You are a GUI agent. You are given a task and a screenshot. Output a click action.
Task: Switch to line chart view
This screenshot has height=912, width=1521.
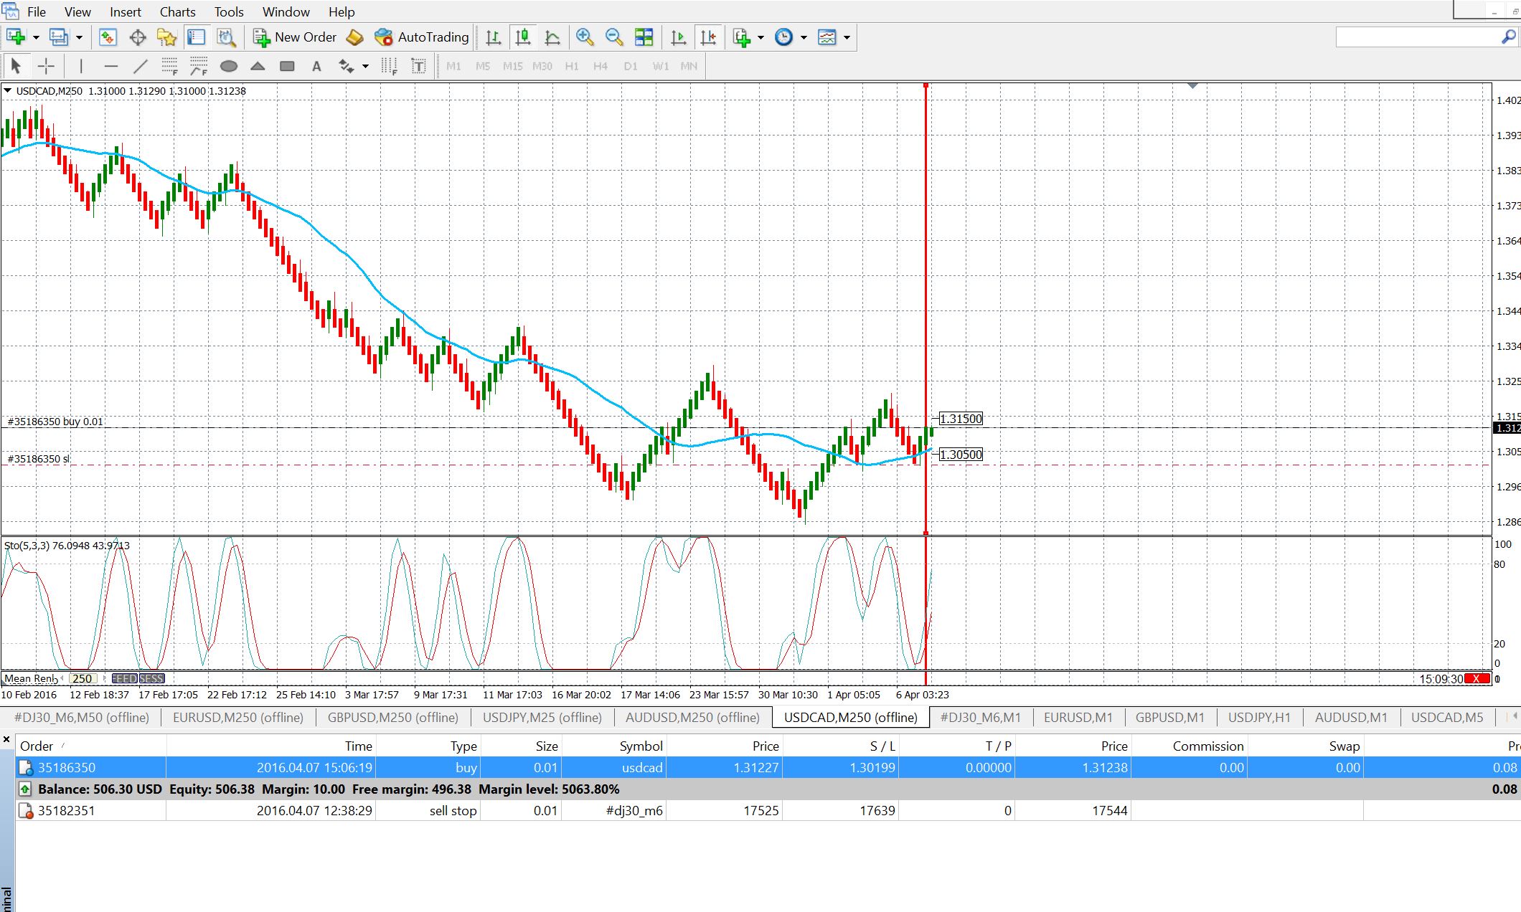tap(552, 37)
